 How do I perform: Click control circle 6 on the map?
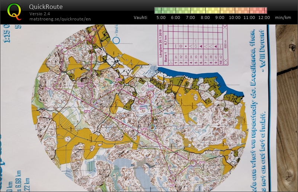[151, 94]
